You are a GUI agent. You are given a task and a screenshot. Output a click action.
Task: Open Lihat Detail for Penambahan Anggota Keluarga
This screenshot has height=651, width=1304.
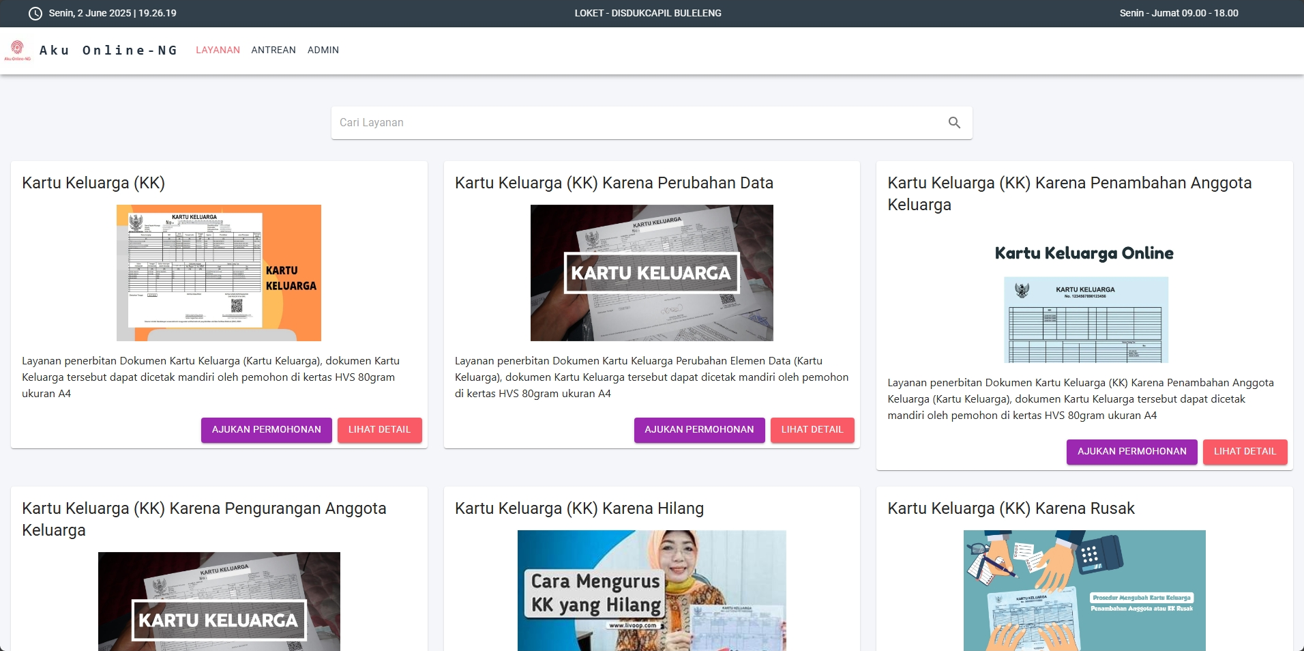[1244, 452]
